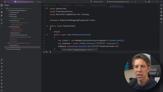Open the Commit tool window icon
The image size is (163, 92).
[2, 9]
